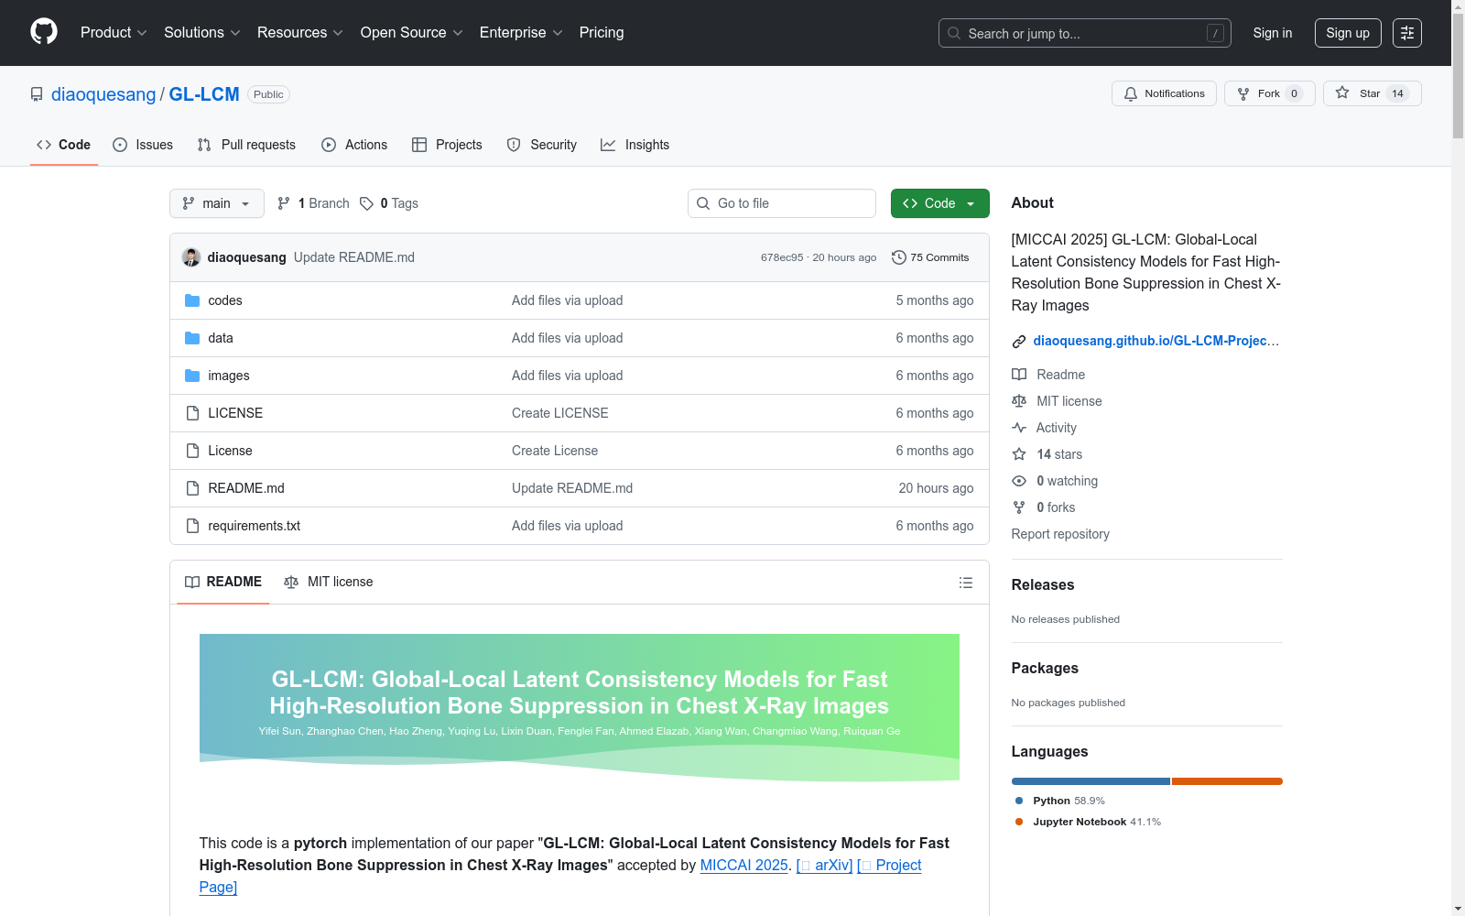This screenshot has width=1465, height=916.
Task: Click the book icon beside Readme
Action: (1019, 375)
